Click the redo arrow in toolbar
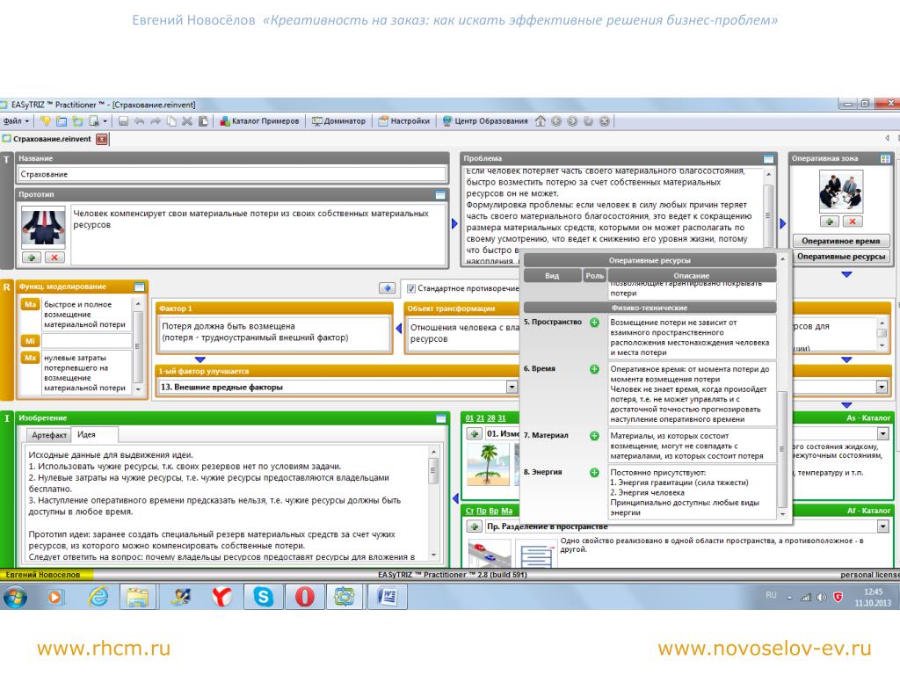Viewport: 900px width, 675px height. (x=156, y=121)
